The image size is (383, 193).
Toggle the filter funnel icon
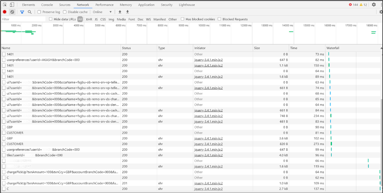22,12
